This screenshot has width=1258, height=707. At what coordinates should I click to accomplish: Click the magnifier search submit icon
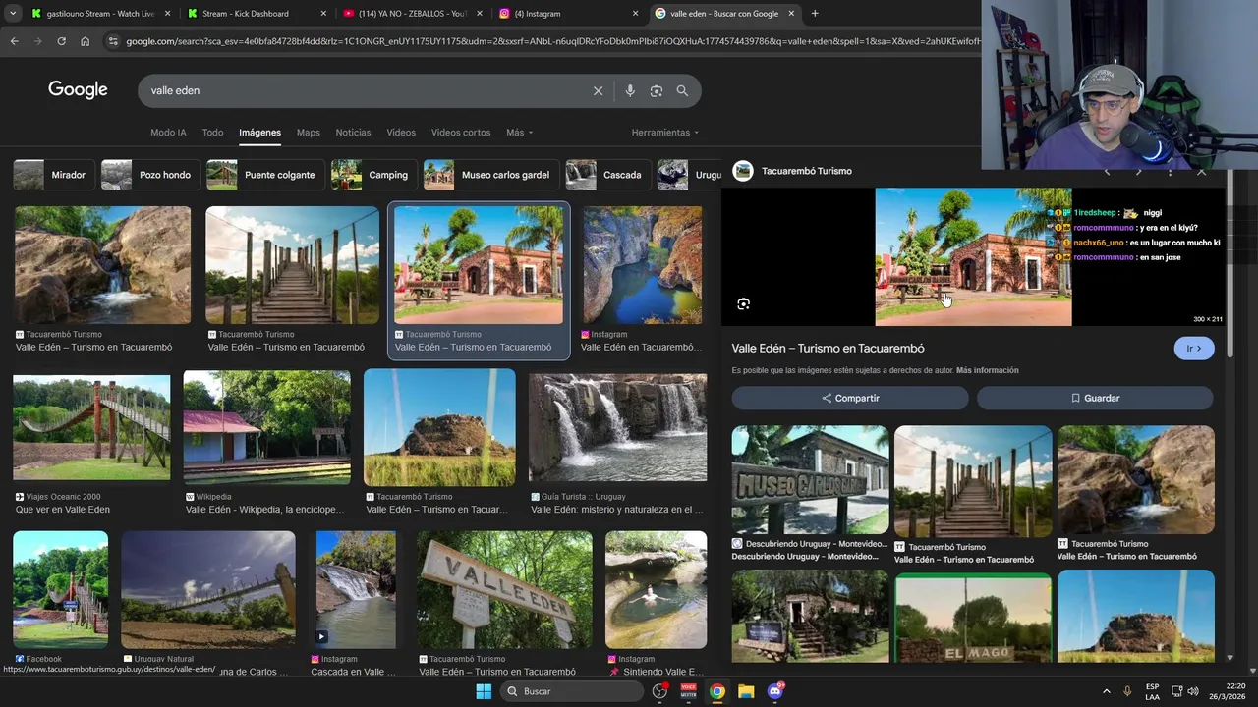[x=682, y=90]
